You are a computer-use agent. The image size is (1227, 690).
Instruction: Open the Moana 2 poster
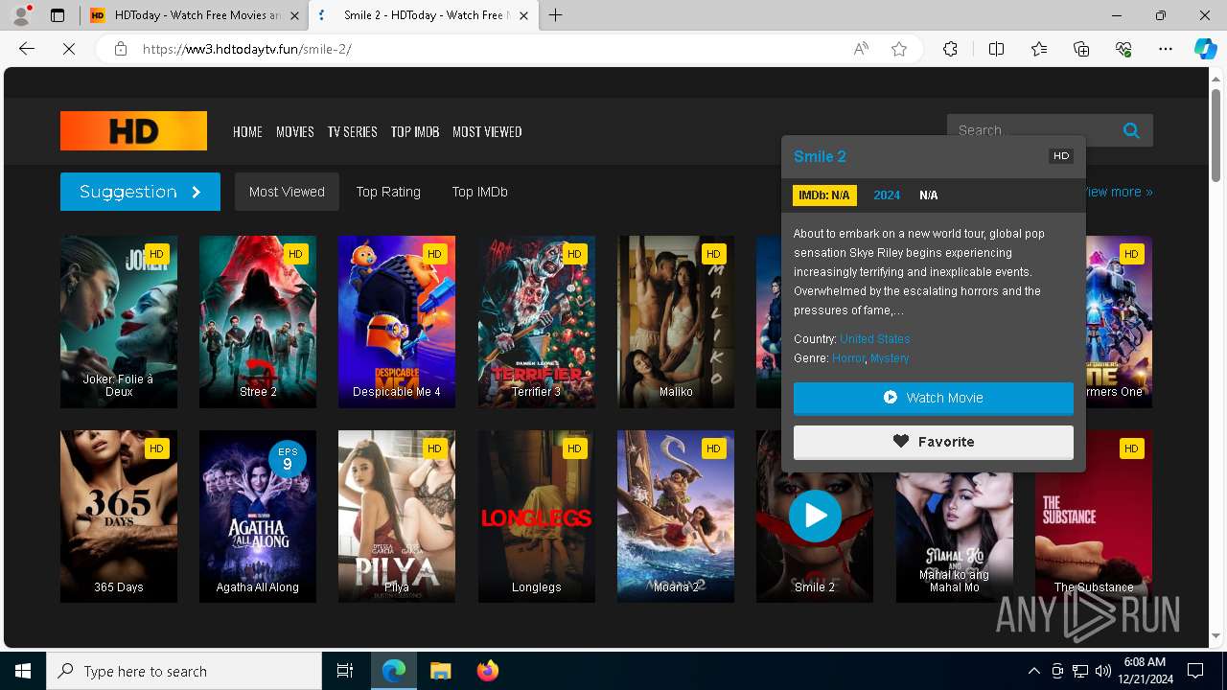pyautogui.click(x=676, y=517)
